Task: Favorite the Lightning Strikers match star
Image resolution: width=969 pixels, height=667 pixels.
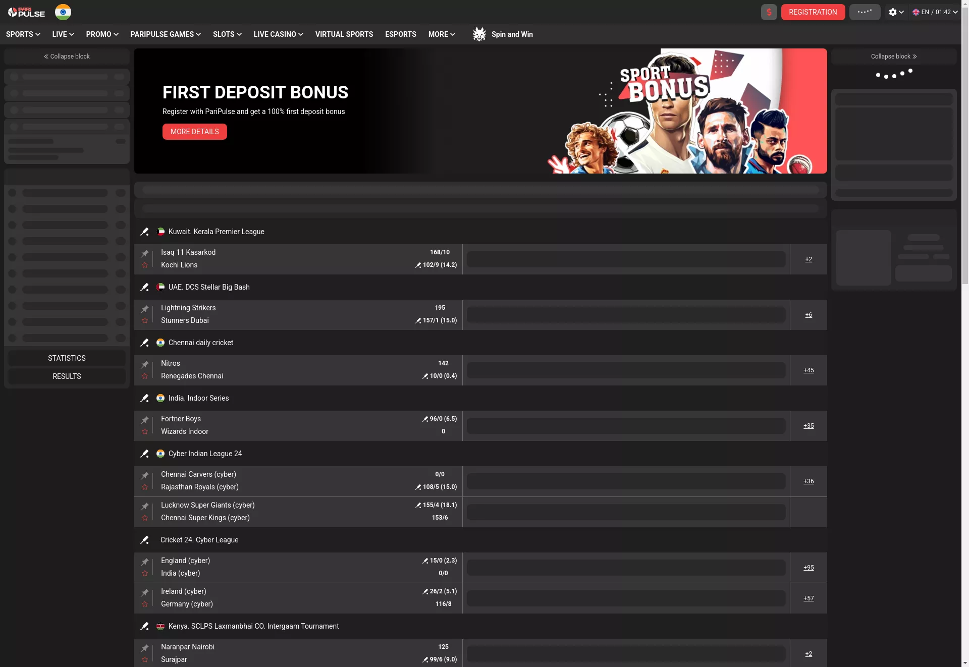Action: 145,321
